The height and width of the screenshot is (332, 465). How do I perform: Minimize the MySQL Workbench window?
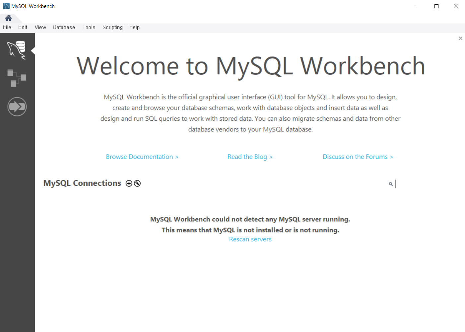417,6
